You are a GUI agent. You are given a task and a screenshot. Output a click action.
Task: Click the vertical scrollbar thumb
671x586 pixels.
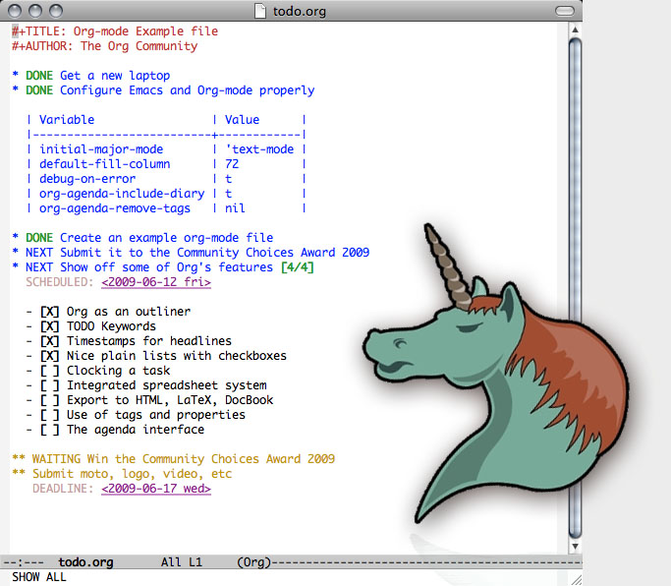tap(575, 288)
